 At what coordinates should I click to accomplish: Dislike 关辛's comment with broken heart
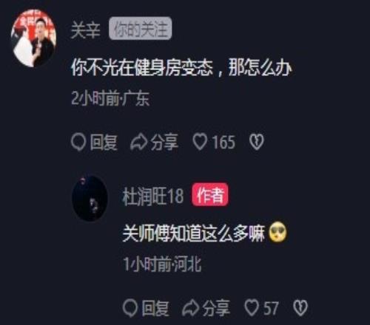click(x=257, y=143)
